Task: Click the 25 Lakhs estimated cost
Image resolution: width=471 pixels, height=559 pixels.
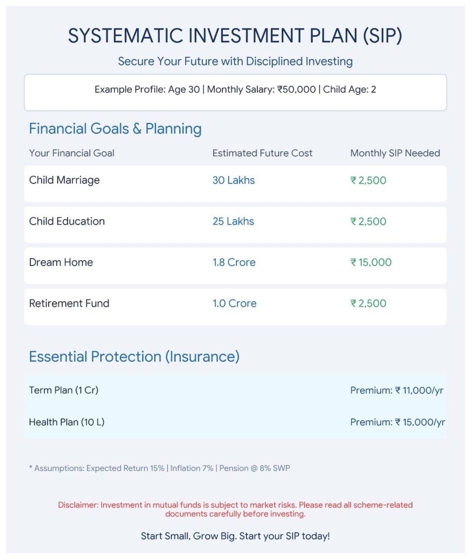Action: click(x=233, y=222)
